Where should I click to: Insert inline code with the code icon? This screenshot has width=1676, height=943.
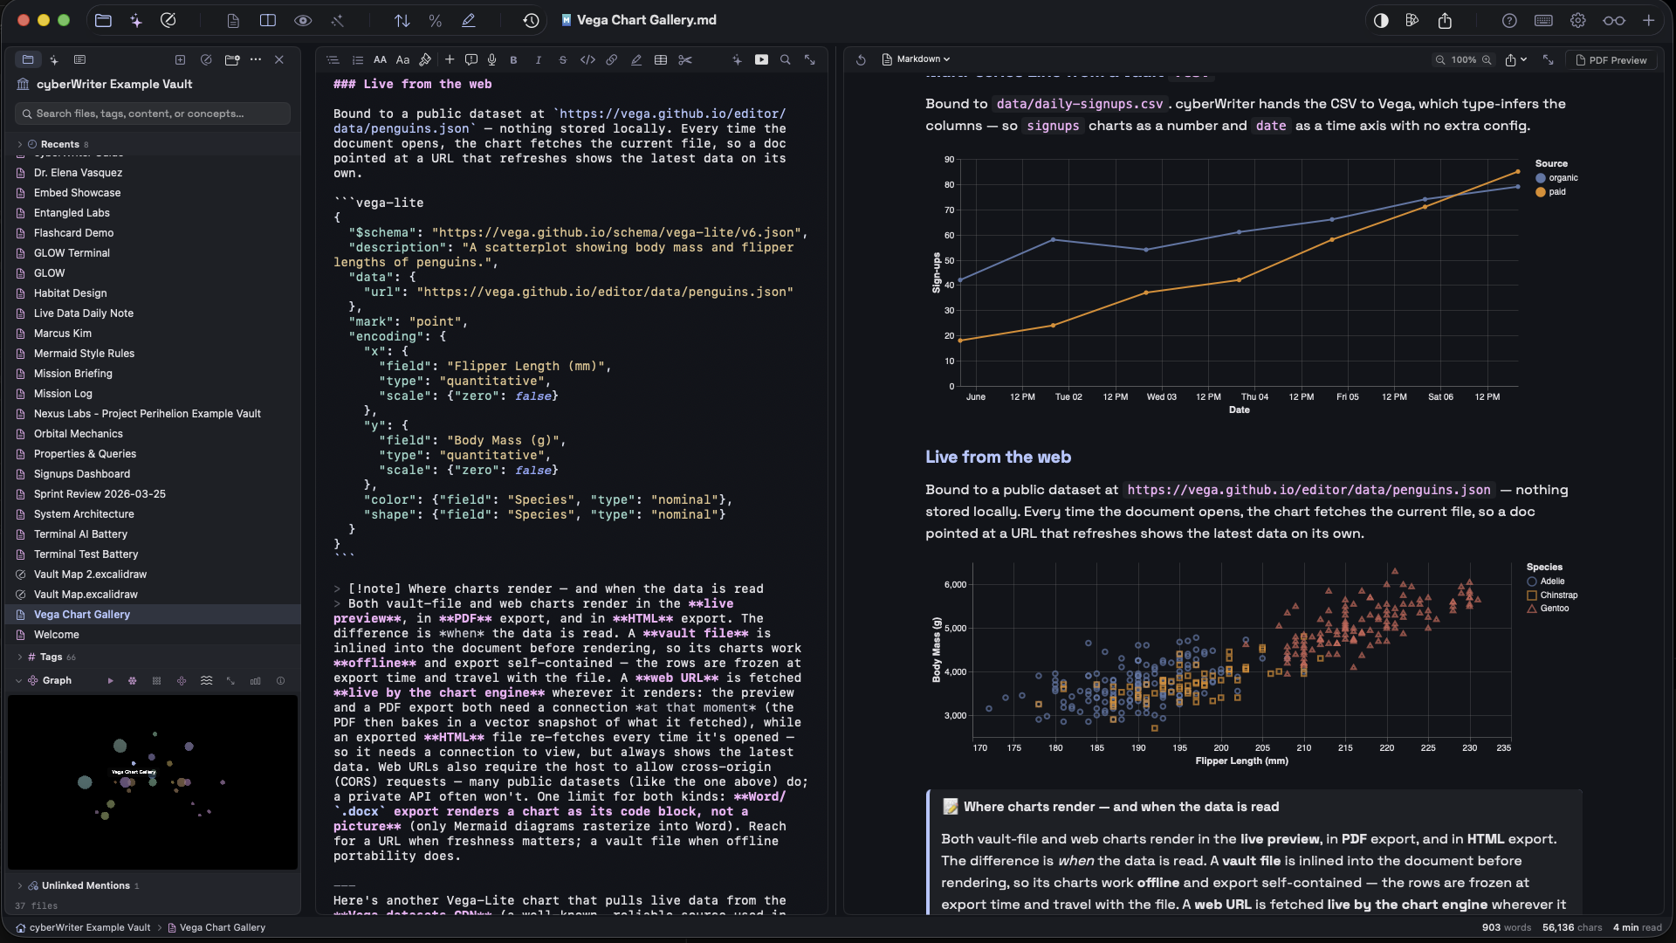[x=587, y=60]
